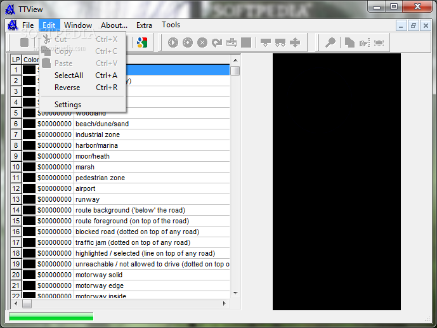
Task: Select the 'pedestrian zone' row
Action: [x=120, y=178]
